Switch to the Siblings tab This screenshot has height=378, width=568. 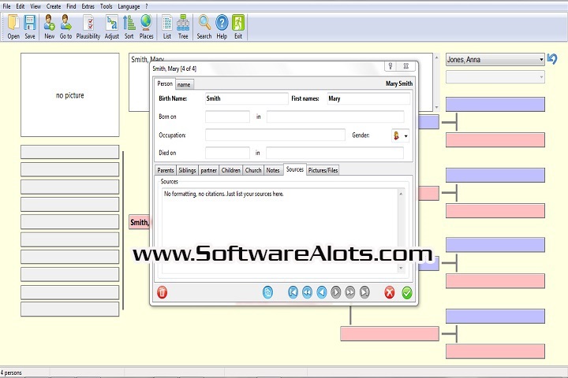187,170
